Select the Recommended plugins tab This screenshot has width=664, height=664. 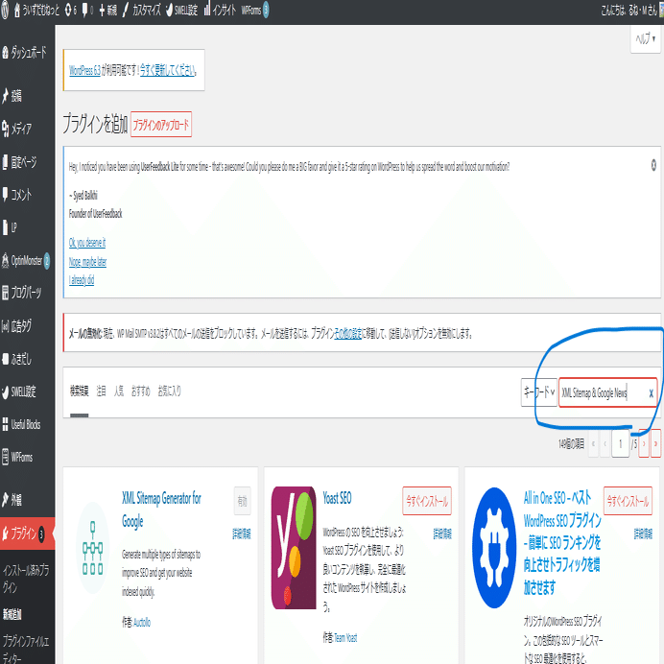(141, 391)
